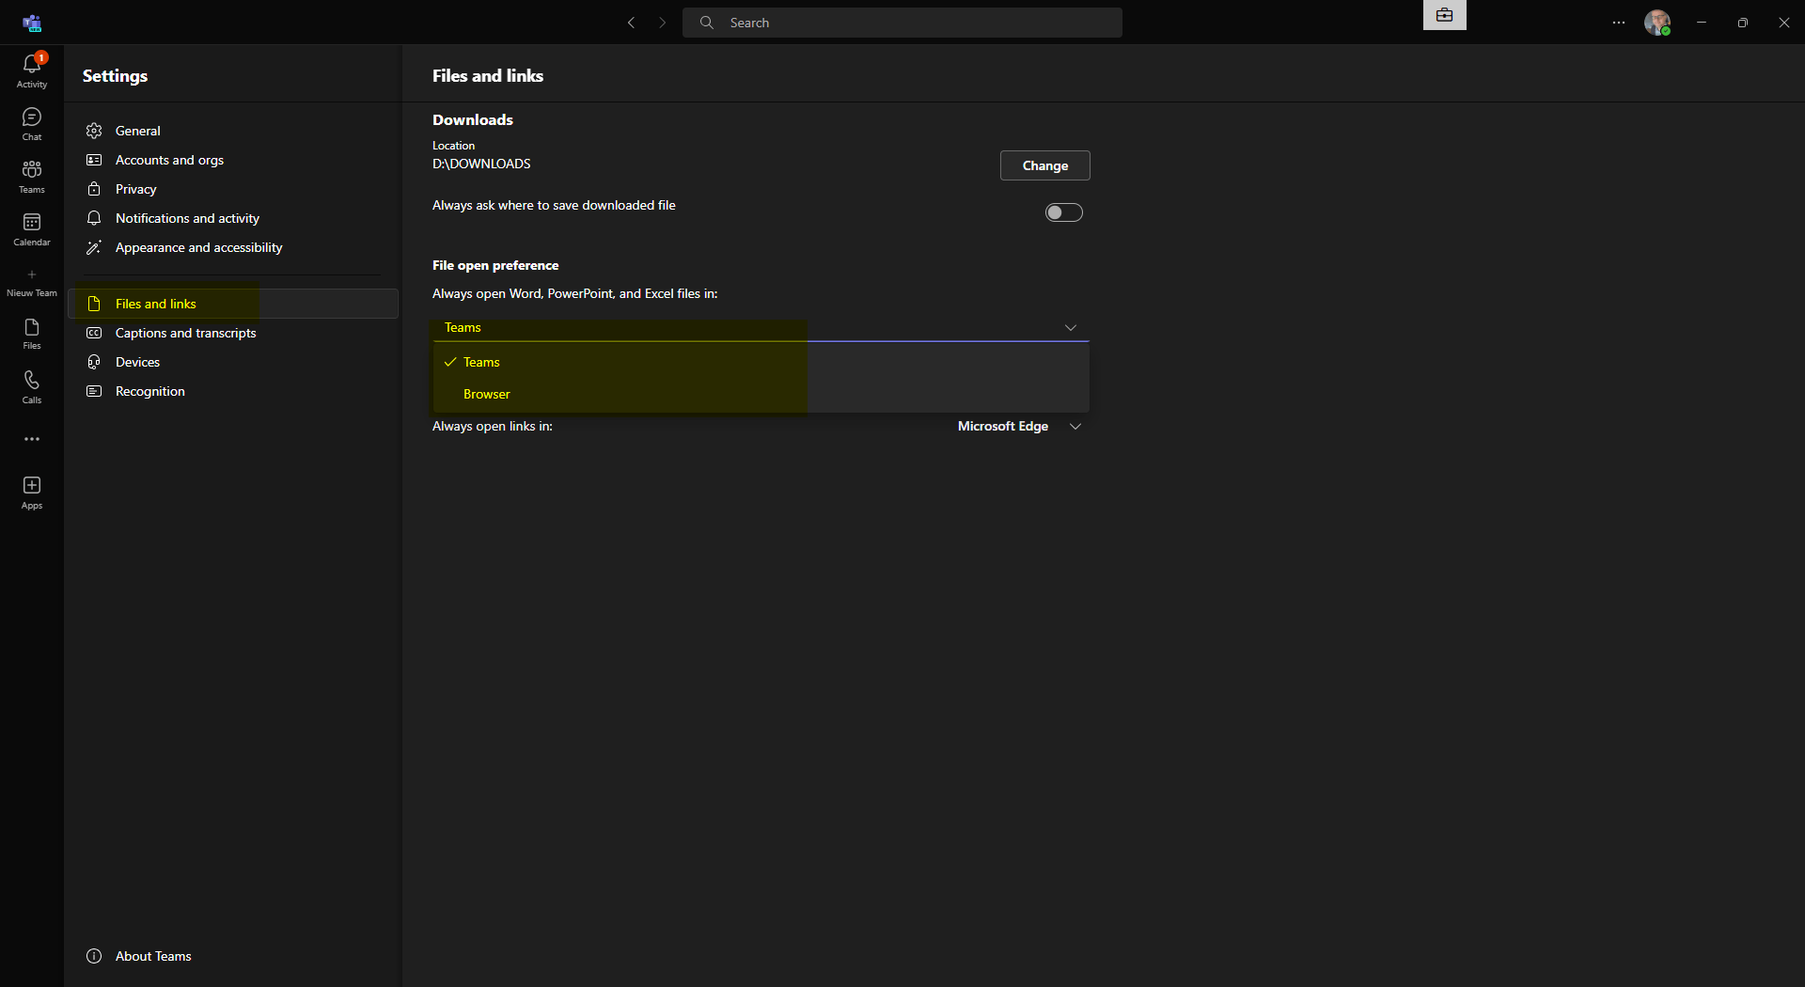1805x987 pixels.
Task: Switch to Chat
Action: [x=31, y=123]
